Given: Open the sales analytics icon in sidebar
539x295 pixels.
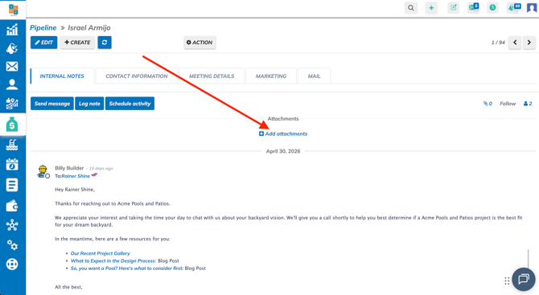Looking at the screenshot, I should click(12, 103).
